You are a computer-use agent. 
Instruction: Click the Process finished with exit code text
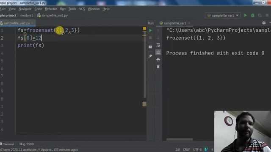tap(215, 53)
